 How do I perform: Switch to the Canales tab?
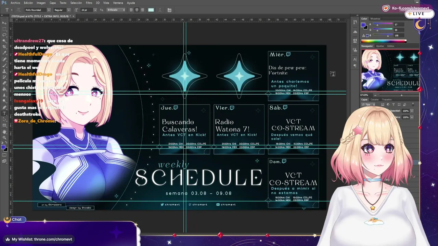pos(375,100)
